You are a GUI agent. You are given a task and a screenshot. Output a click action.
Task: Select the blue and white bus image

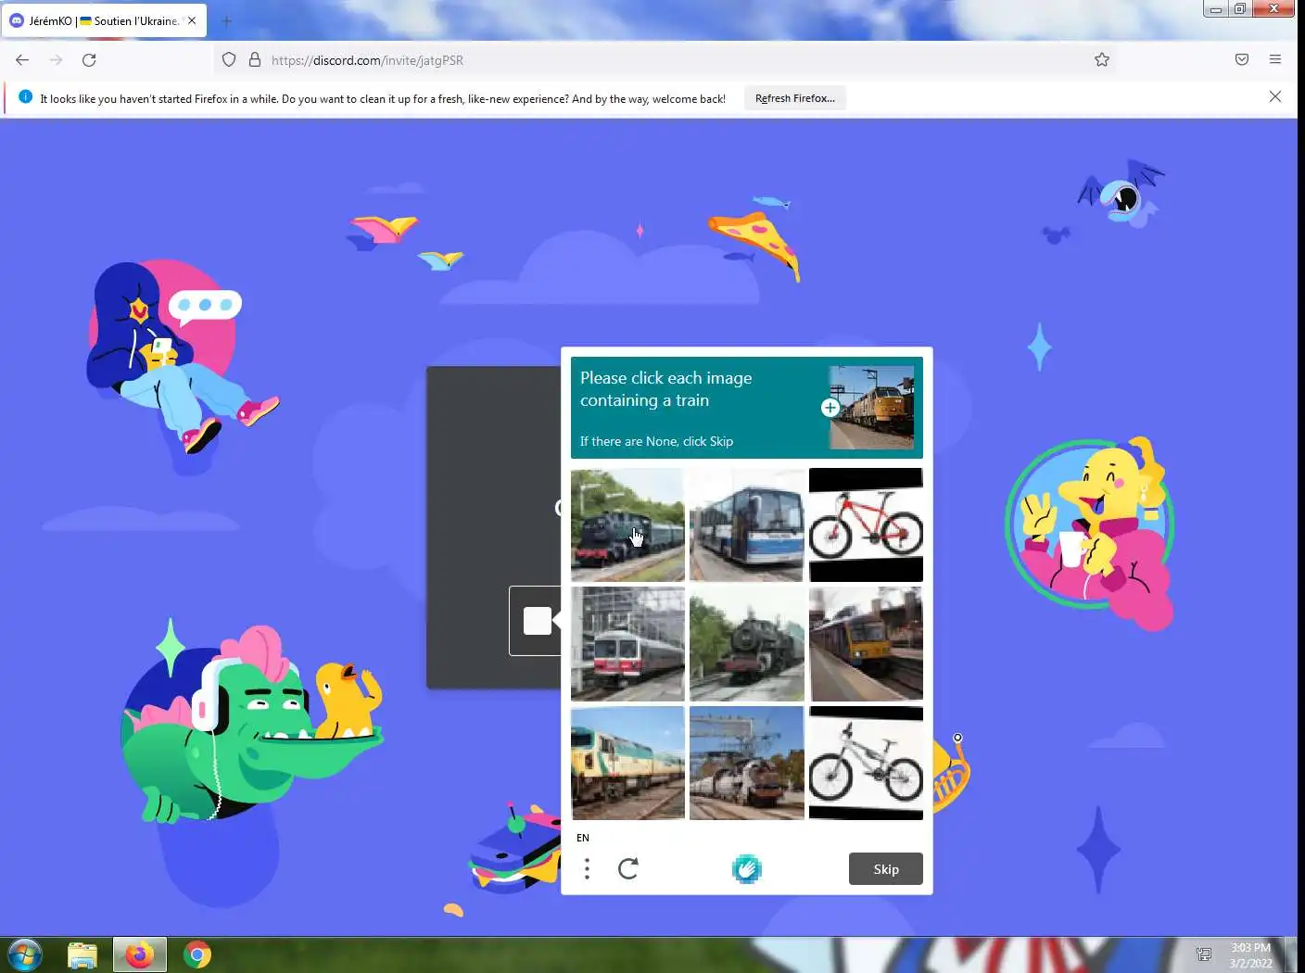point(747,524)
